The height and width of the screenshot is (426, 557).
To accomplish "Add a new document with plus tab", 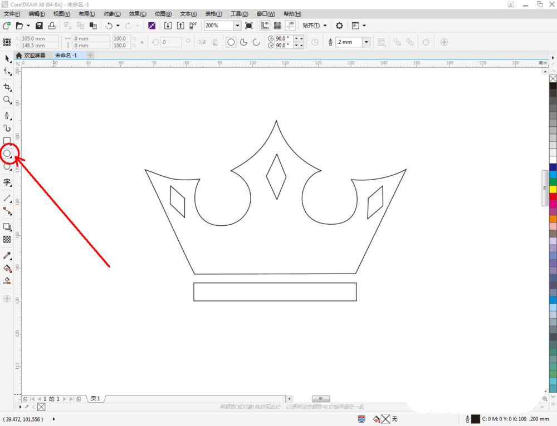I will [90, 55].
